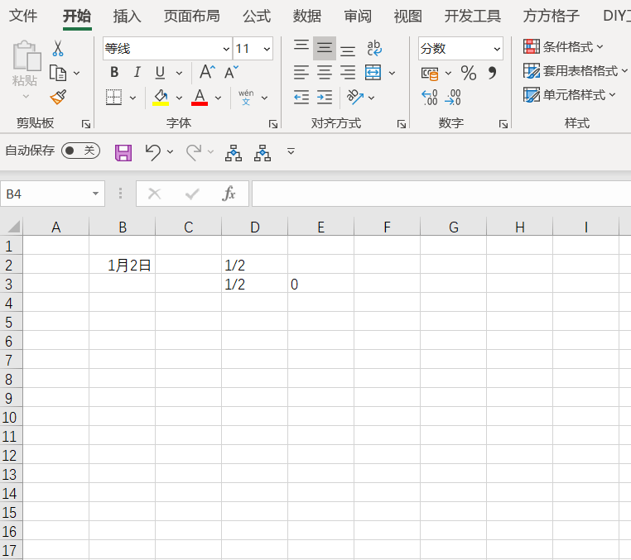Expand merge cells options arrow
Viewport: 631px width, 560px height.
(392, 73)
